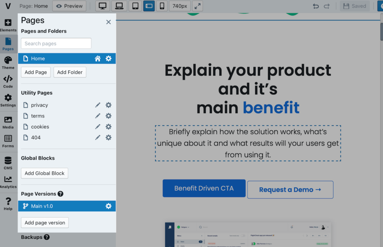Open Main v1.0 version settings gear
This screenshot has width=383, height=247.
point(108,206)
